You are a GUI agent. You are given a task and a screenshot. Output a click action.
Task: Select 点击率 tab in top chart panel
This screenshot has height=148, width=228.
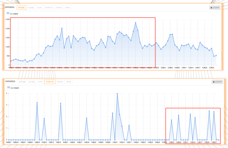pos(39,8)
